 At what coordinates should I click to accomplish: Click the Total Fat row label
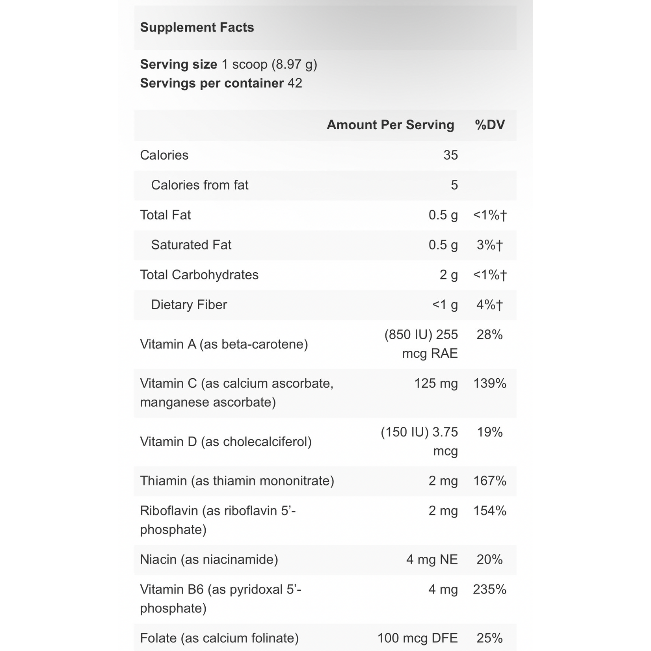pos(166,215)
